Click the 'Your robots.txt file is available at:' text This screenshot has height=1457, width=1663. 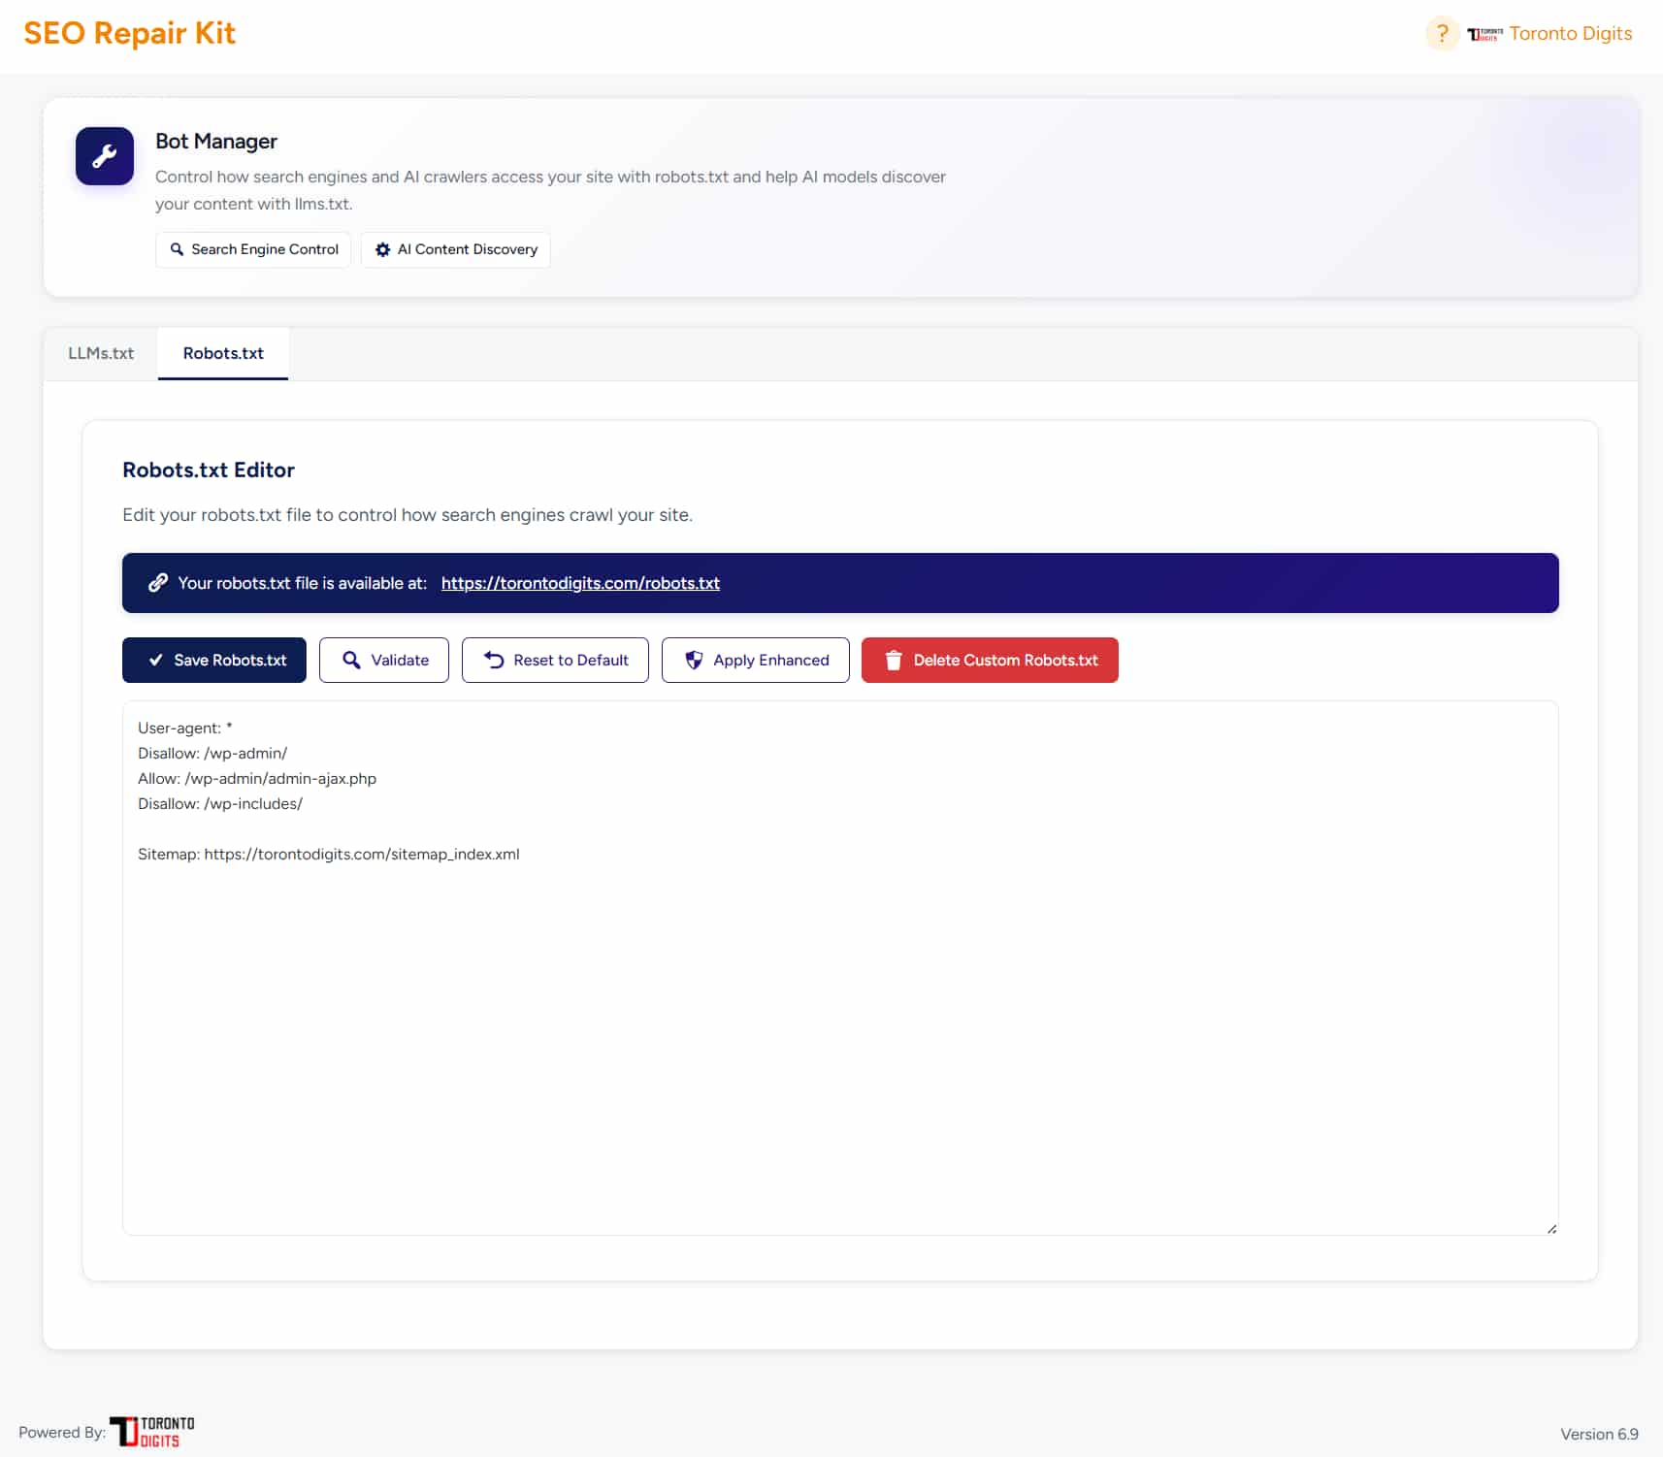coord(303,583)
